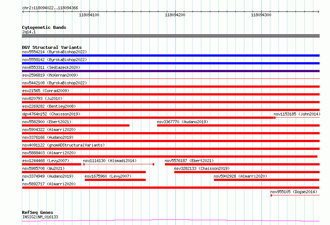This screenshot has width=330, height=225.
Task: Open nsv820793 (Ju2010) variant details
Action: 42,98
